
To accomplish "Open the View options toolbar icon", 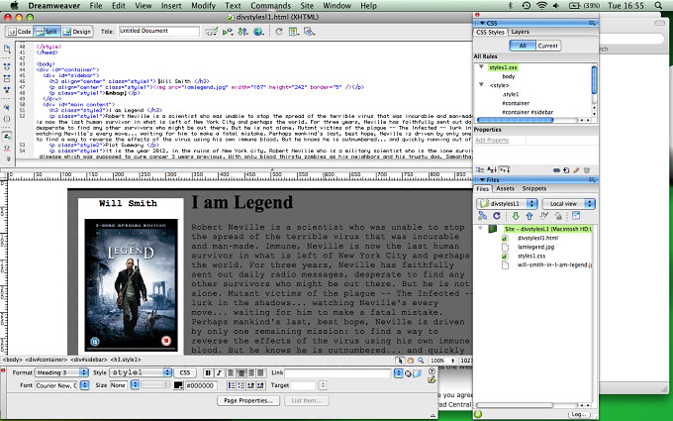I will [x=294, y=32].
